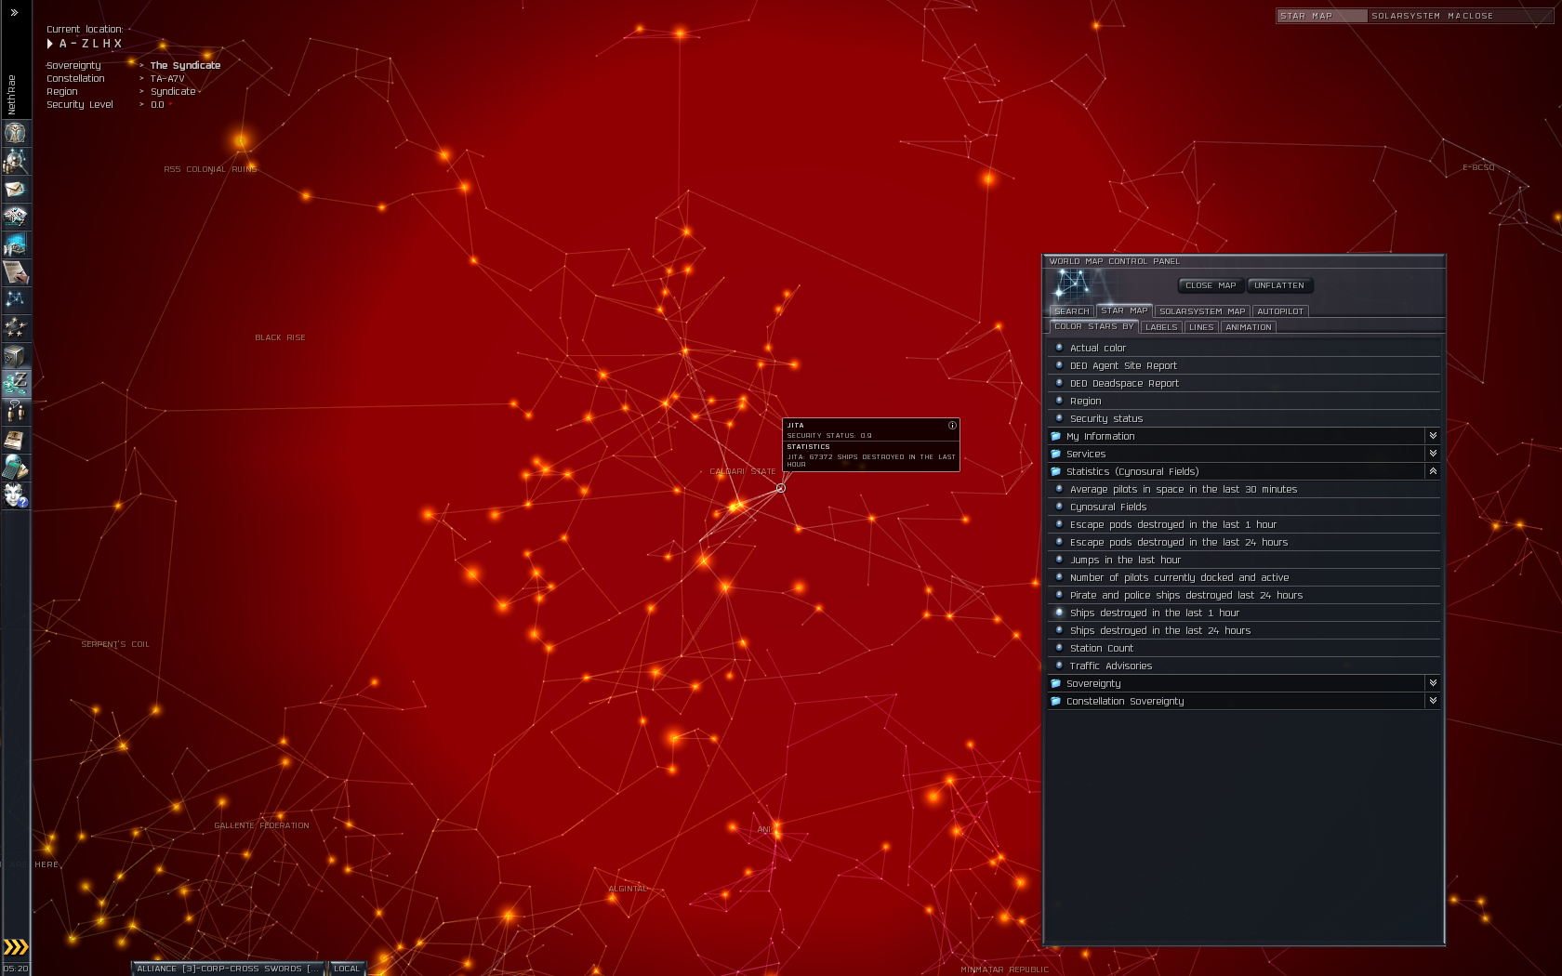1562x976 pixels.
Task: Click the My Information folder icon
Action: tap(1055, 436)
